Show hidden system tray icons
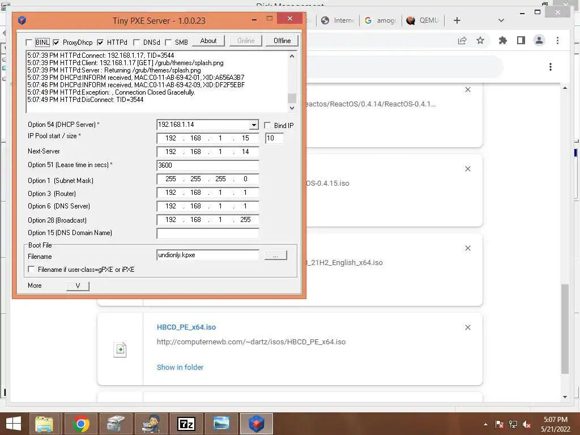Screen dimensions: 580x435 [x=485, y=424]
